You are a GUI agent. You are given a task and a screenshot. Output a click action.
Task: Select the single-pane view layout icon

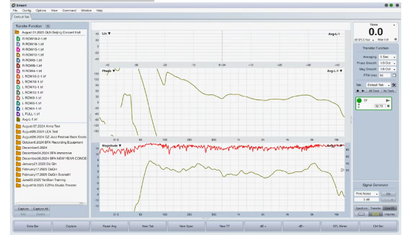[x=361, y=213]
